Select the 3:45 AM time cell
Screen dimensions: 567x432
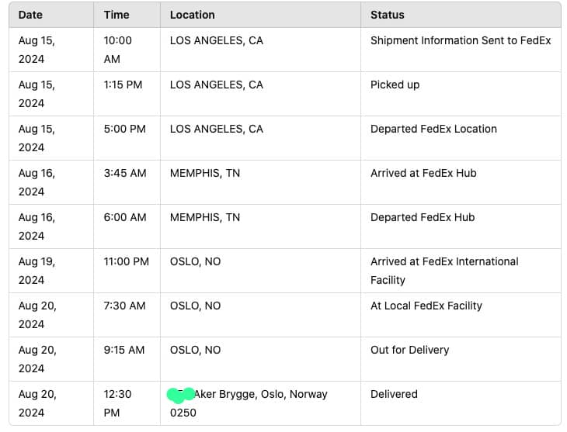click(124, 173)
